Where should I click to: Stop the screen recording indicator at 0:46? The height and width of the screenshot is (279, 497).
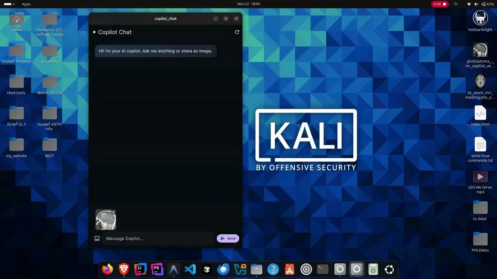(x=440, y=4)
